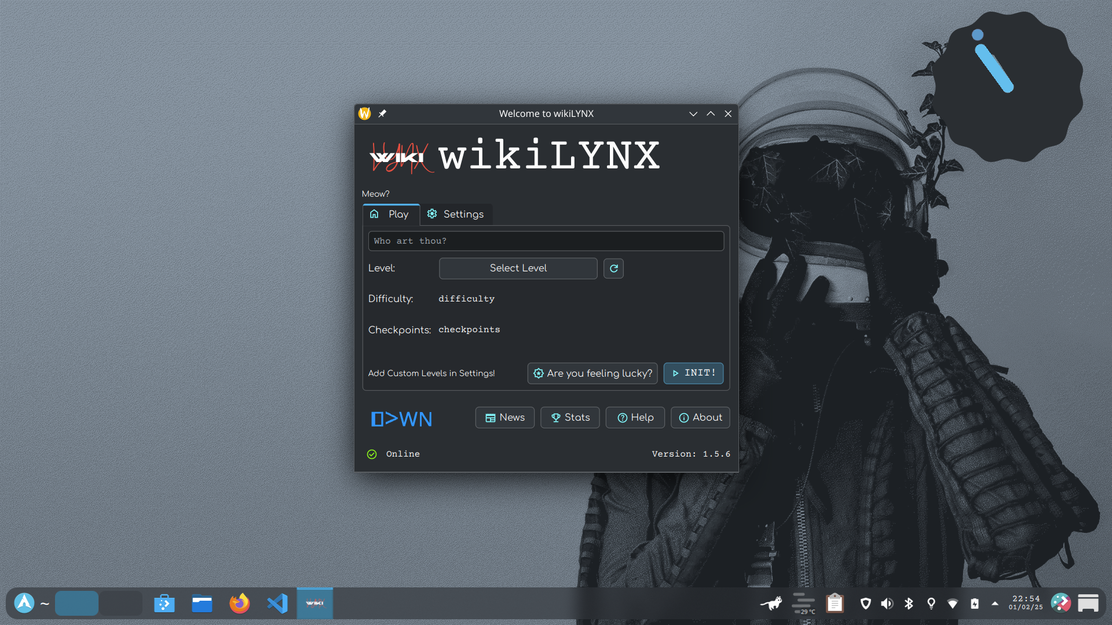The image size is (1112, 625).
Task: Open the file manager taskbar icon
Action: point(202,604)
